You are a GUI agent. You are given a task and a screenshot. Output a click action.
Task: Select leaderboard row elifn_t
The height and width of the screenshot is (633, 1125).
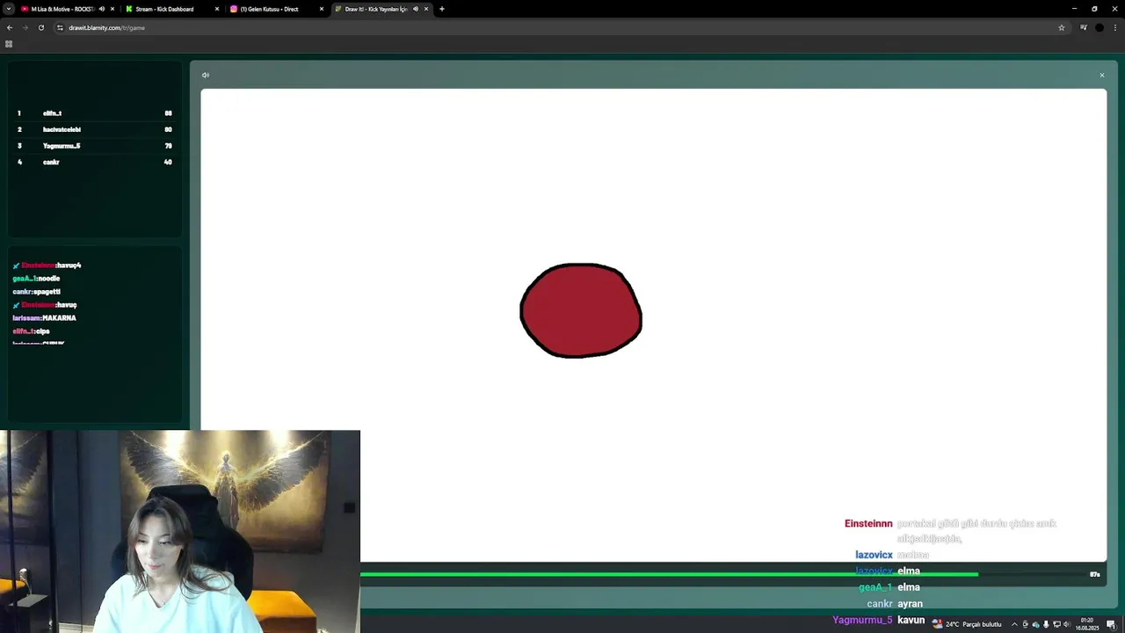tap(95, 113)
